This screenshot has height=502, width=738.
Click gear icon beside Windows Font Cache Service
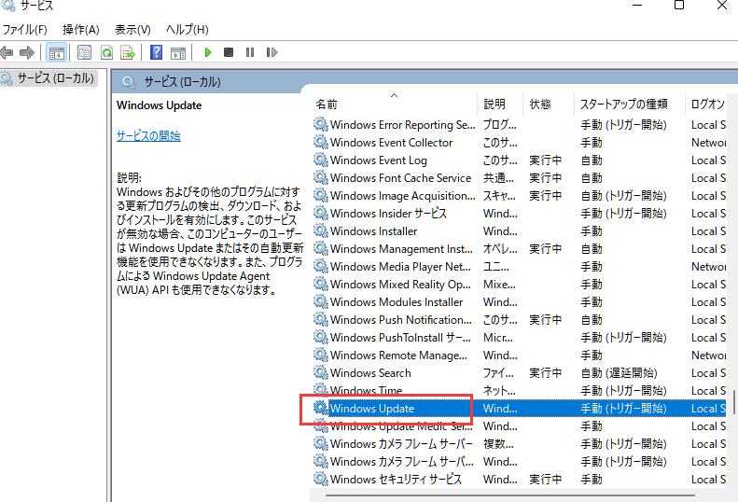coord(321,177)
